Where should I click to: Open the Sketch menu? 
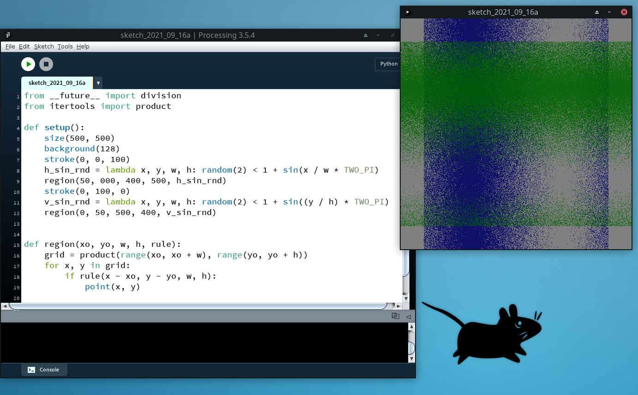(44, 47)
